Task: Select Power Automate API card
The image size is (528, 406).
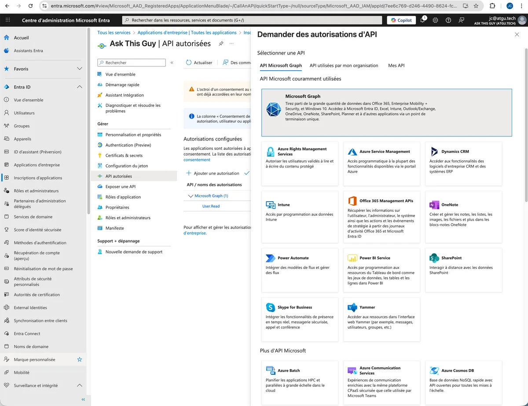Action: click(300, 270)
